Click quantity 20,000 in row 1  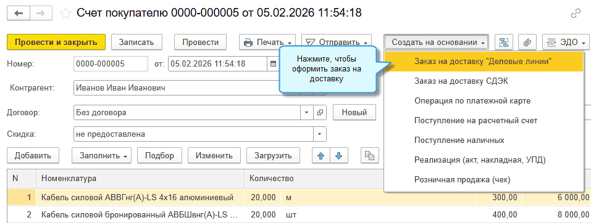coord(262,197)
